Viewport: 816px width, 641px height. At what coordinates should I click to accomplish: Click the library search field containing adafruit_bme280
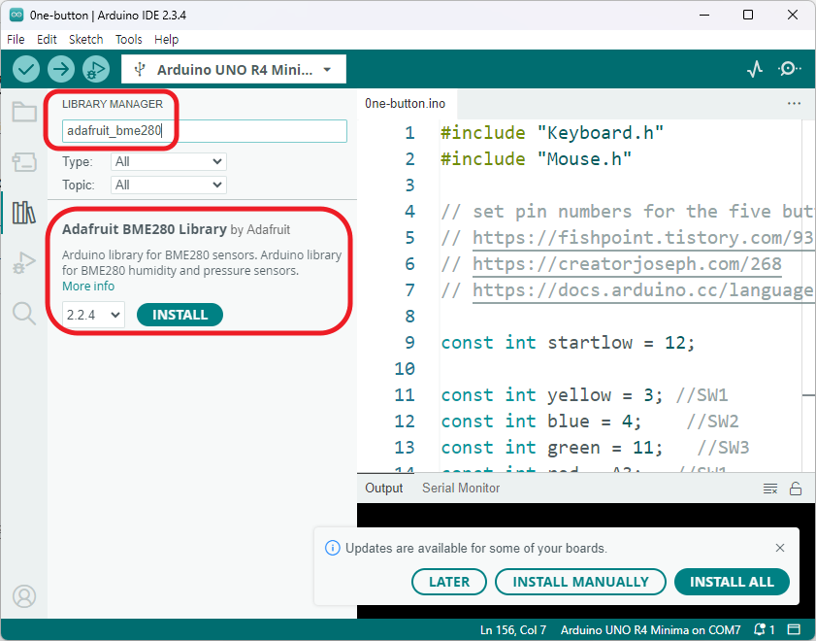pos(204,131)
